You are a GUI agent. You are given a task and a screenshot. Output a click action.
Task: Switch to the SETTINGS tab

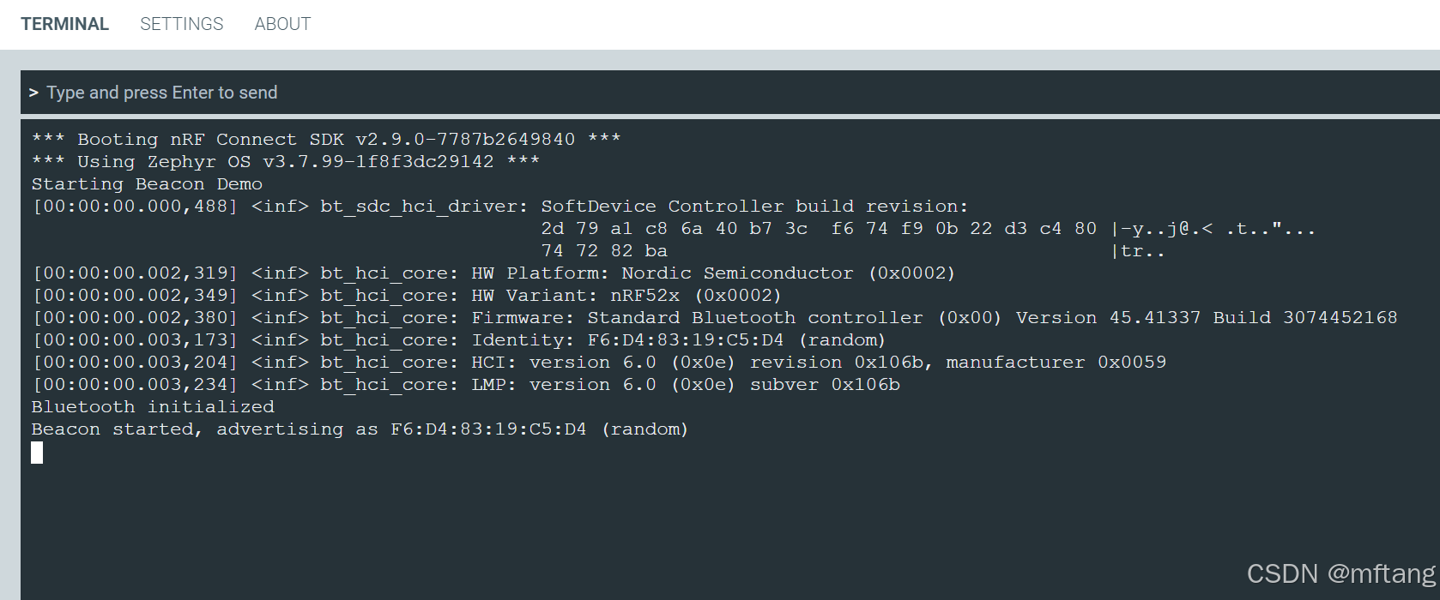pos(181,23)
